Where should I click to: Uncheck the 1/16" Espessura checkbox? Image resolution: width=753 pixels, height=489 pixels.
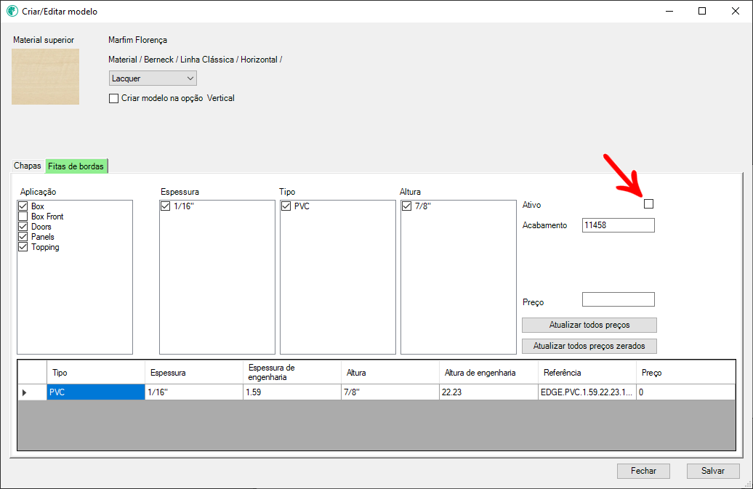pos(166,206)
